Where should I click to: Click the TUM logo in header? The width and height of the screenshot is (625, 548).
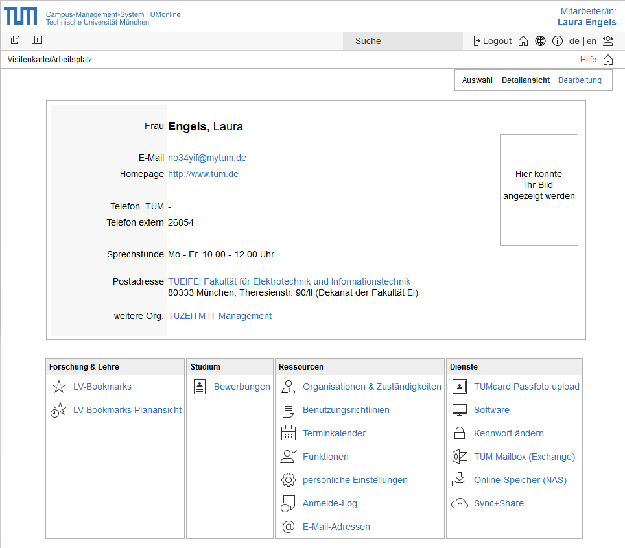click(21, 16)
